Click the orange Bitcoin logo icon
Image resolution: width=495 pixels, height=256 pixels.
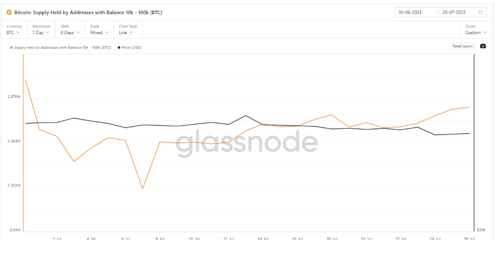pos(9,13)
